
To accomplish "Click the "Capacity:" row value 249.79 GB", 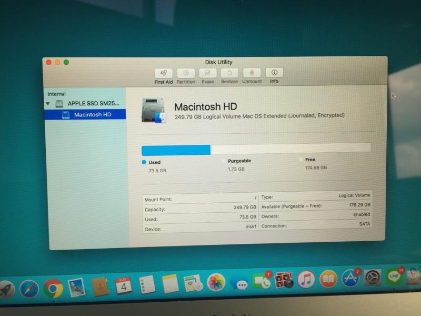I will 245,208.
